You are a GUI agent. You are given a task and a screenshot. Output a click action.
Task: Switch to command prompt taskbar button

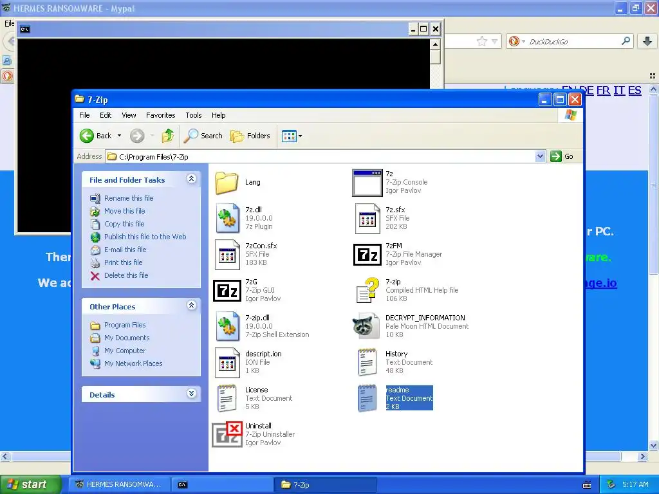pos(222,485)
